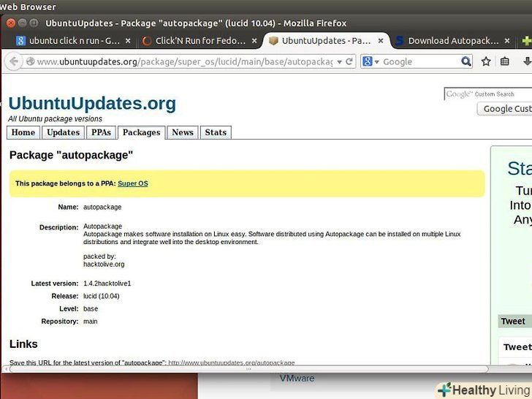Click the UbuntuUpdates.org site title
This screenshot has width=532, height=399.
[92, 103]
